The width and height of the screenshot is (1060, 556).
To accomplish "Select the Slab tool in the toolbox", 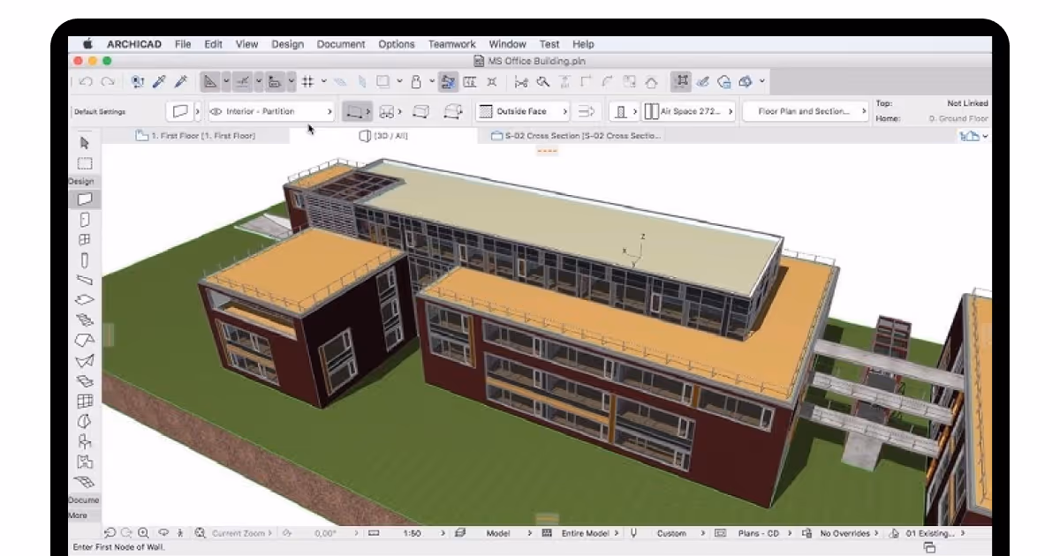I will coord(85,299).
